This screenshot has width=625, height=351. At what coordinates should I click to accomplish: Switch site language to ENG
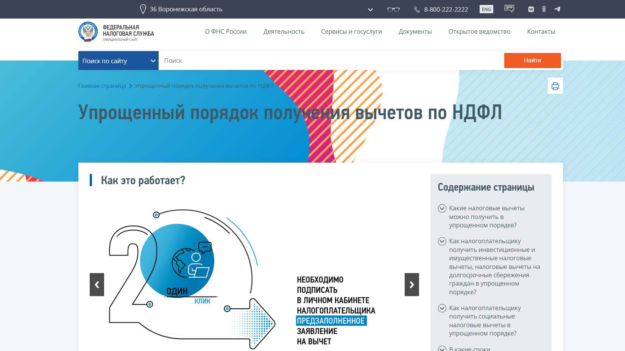[x=486, y=9]
